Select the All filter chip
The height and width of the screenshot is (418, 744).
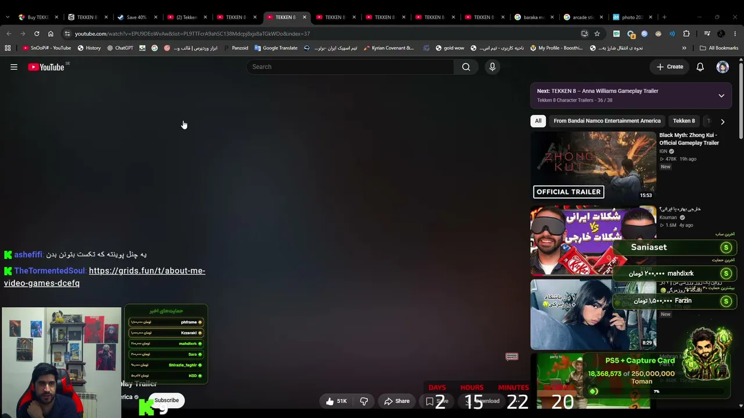[538, 121]
